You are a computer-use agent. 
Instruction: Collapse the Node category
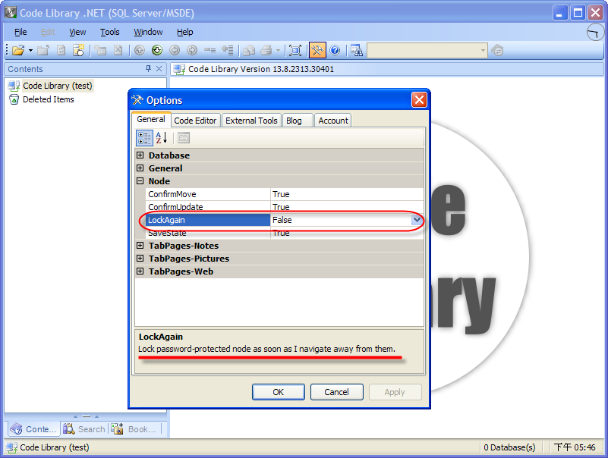(140, 181)
